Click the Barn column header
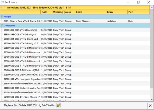The height and width of the screenshot is (110, 154). point(117,12)
